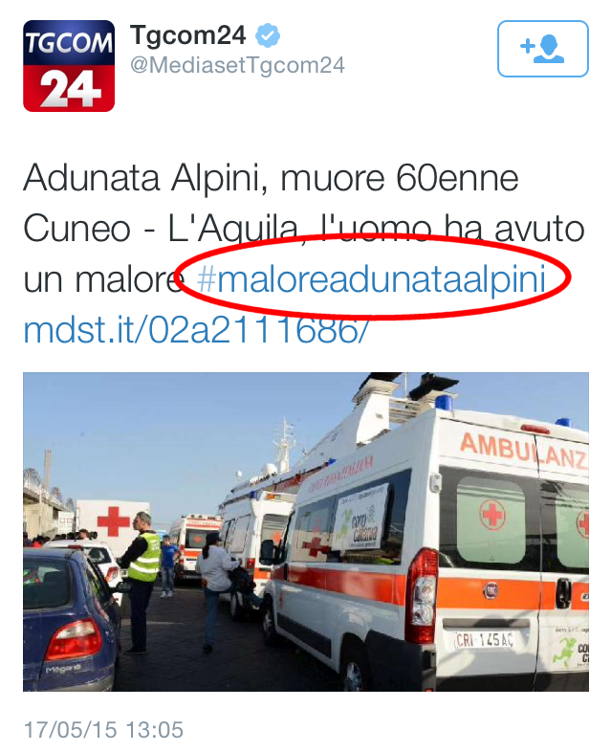View the ambulance photo attachment

[x=306, y=531]
